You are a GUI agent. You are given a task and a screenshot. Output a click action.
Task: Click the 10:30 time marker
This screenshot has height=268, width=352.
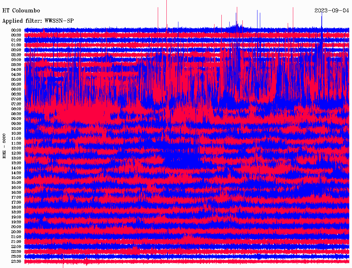(16, 134)
